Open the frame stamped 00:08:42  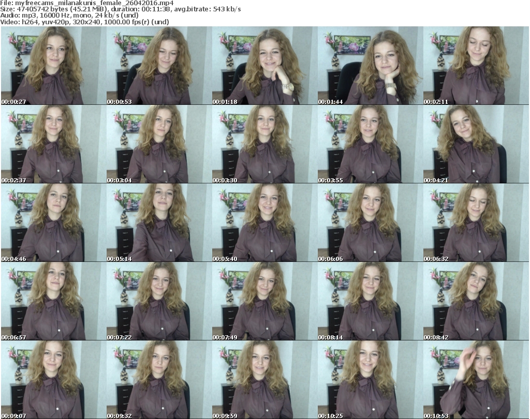pyautogui.click(x=476, y=301)
